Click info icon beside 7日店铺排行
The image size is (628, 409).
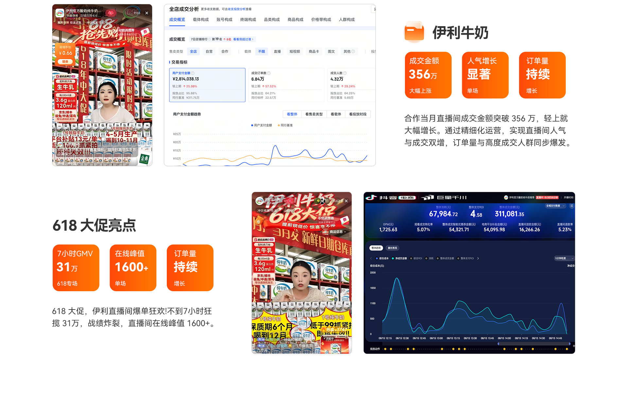(209, 39)
